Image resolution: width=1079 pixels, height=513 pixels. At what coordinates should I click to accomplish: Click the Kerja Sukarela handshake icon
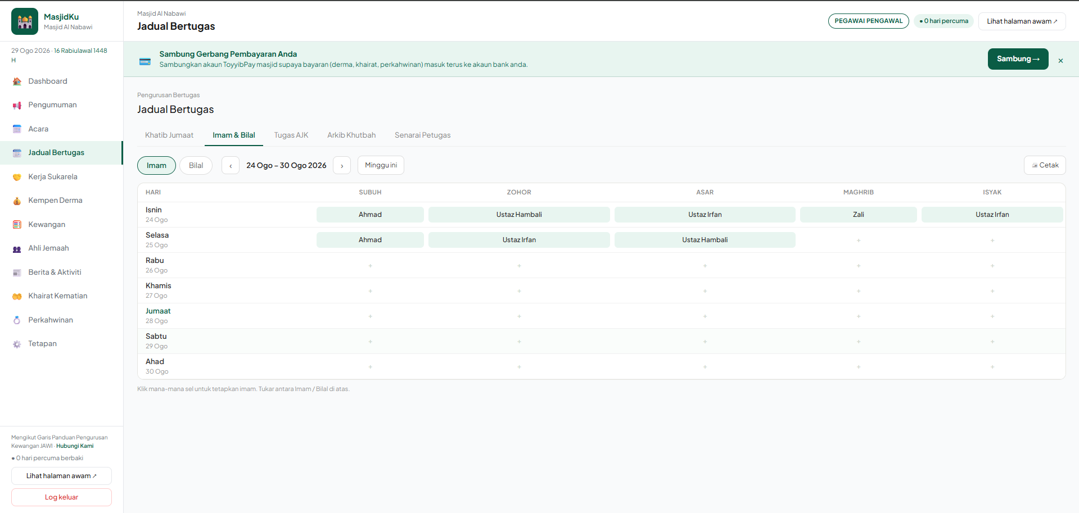coord(17,177)
